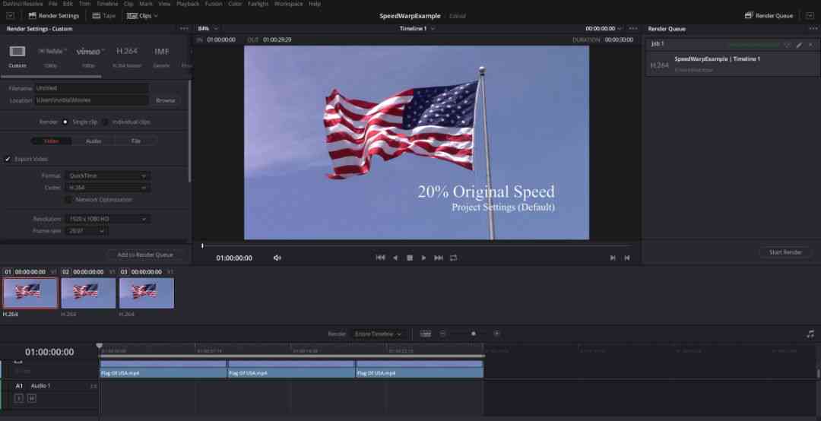This screenshot has height=421, width=821.
Task: Select clip 02 thumbnail
Action: pyautogui.click(x=88, y=293)
